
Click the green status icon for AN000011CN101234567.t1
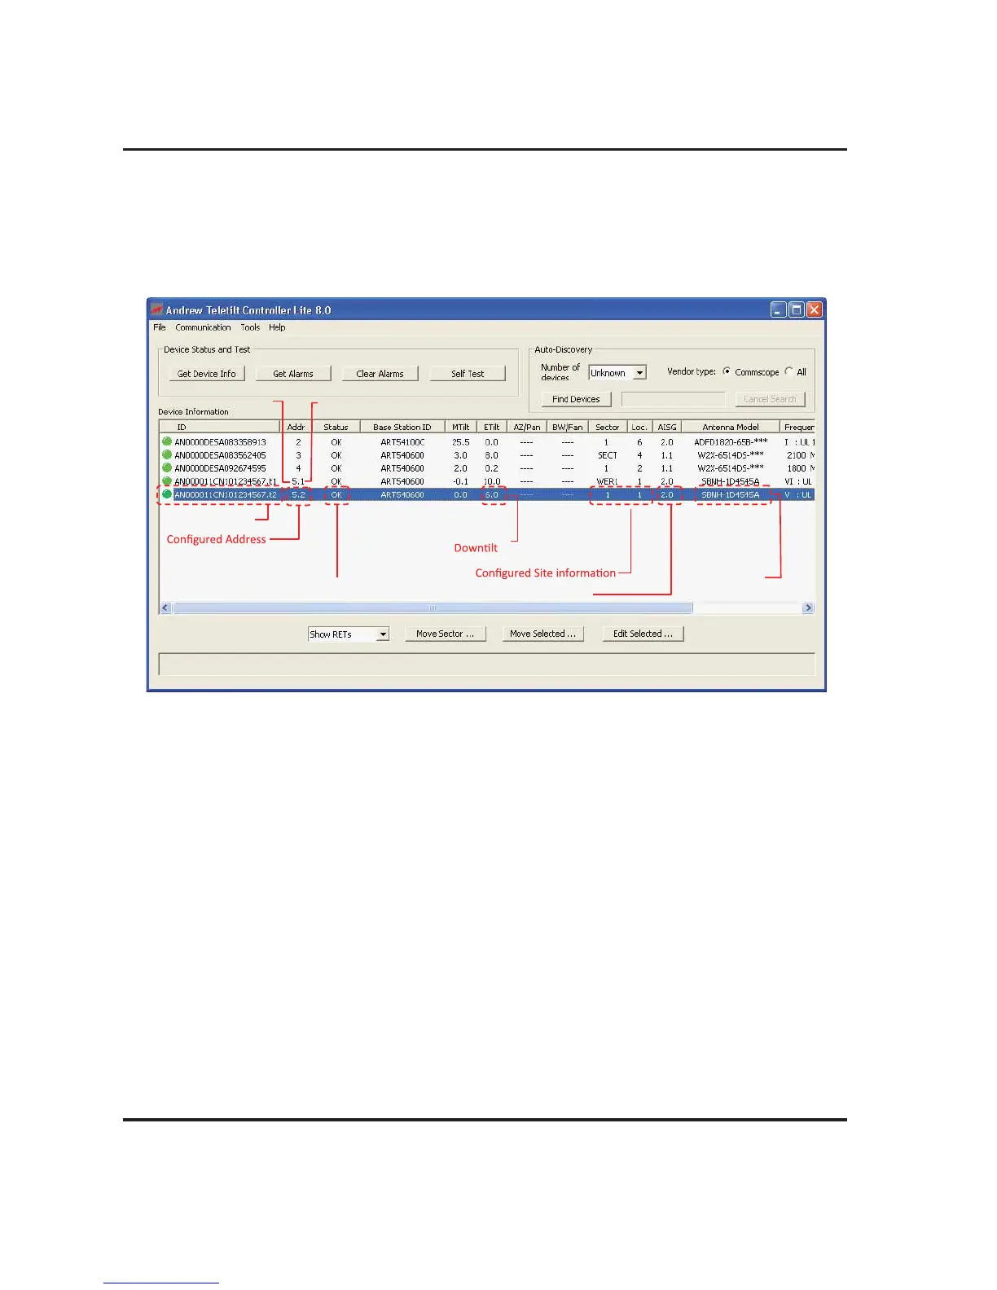pos(167,480)
